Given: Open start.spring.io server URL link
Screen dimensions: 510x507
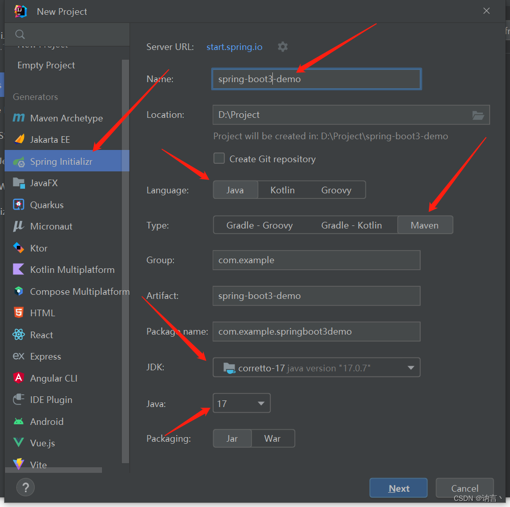Looking at the screenshot, I should (x=234, y=47).
